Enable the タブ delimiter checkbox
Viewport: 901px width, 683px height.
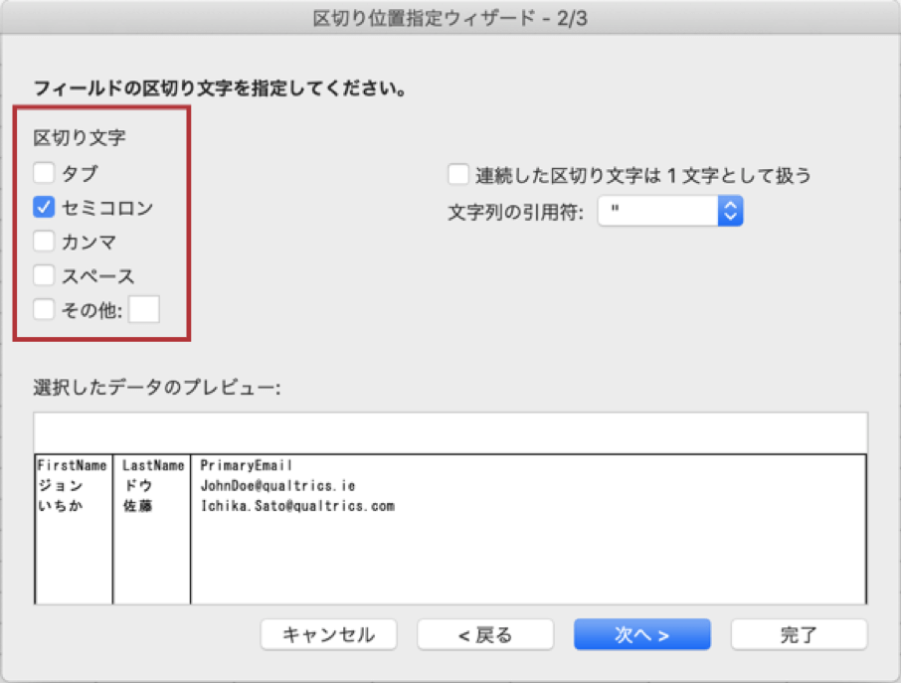44,172
